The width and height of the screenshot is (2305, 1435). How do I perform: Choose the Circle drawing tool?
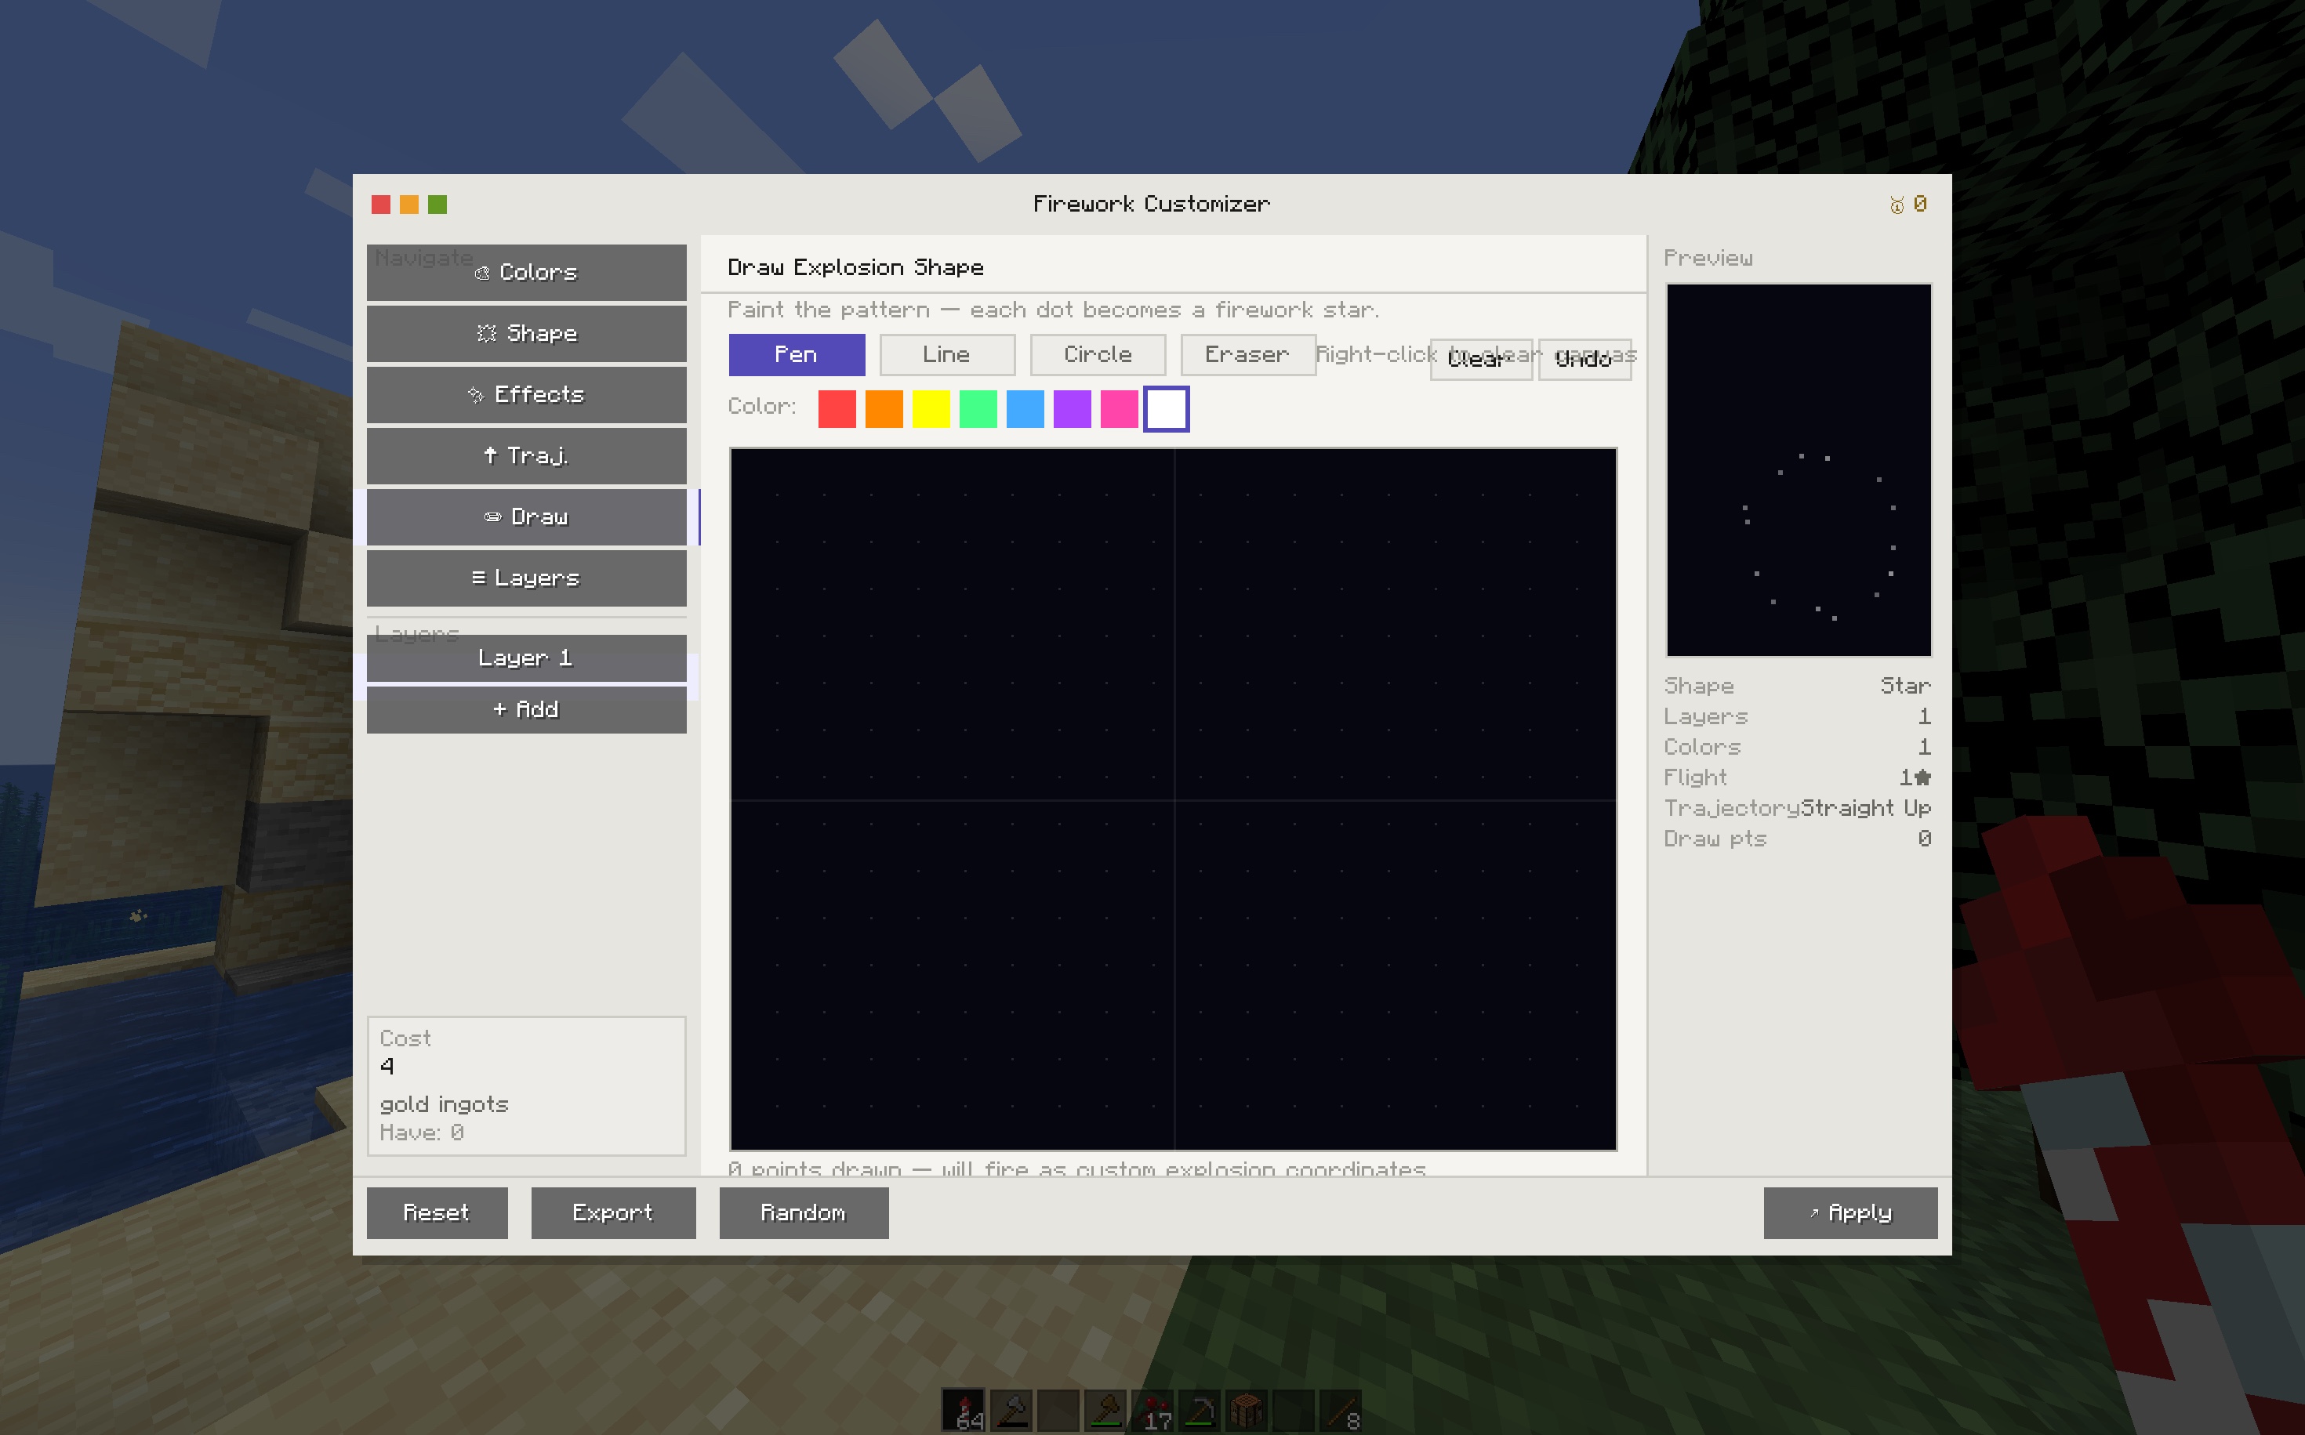click(x=1098, y=354)
